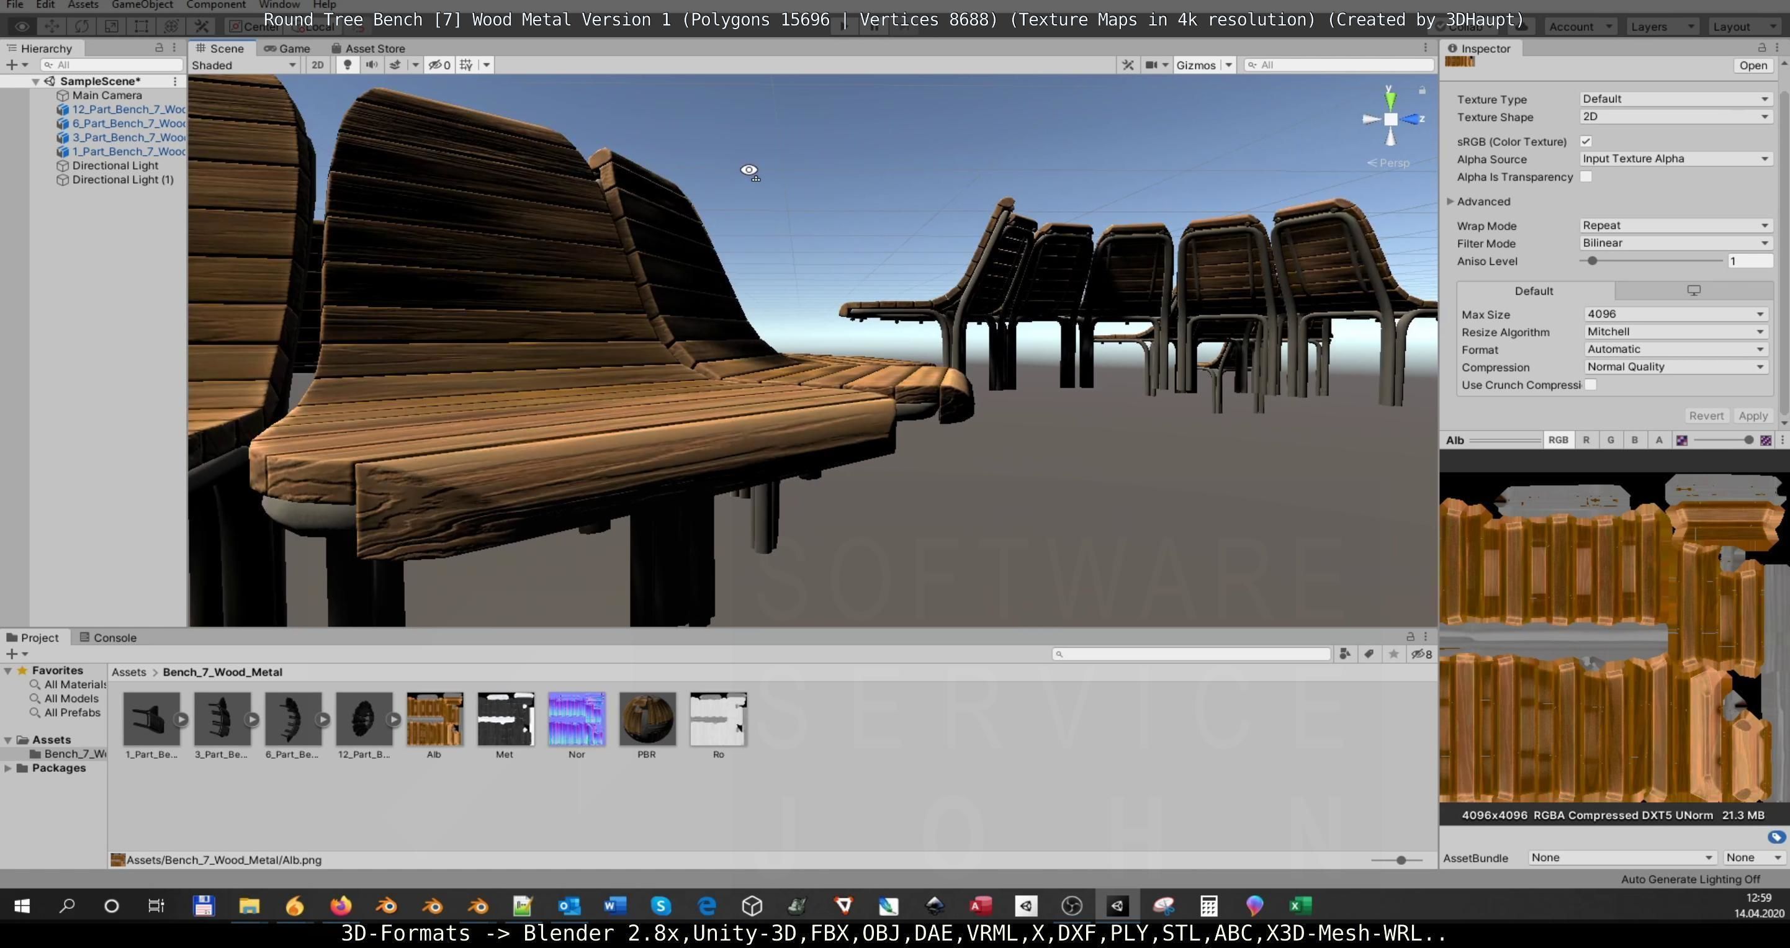Enable Use Crunch Compression checkbox
This screenshot has height=948, width=1790.
(x=1591, y=385)
